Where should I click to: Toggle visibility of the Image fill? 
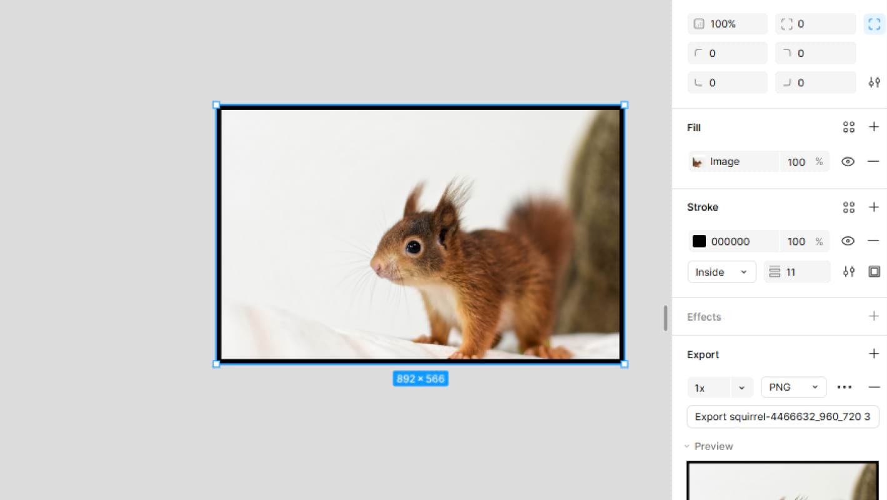click(x=848, y=161)
